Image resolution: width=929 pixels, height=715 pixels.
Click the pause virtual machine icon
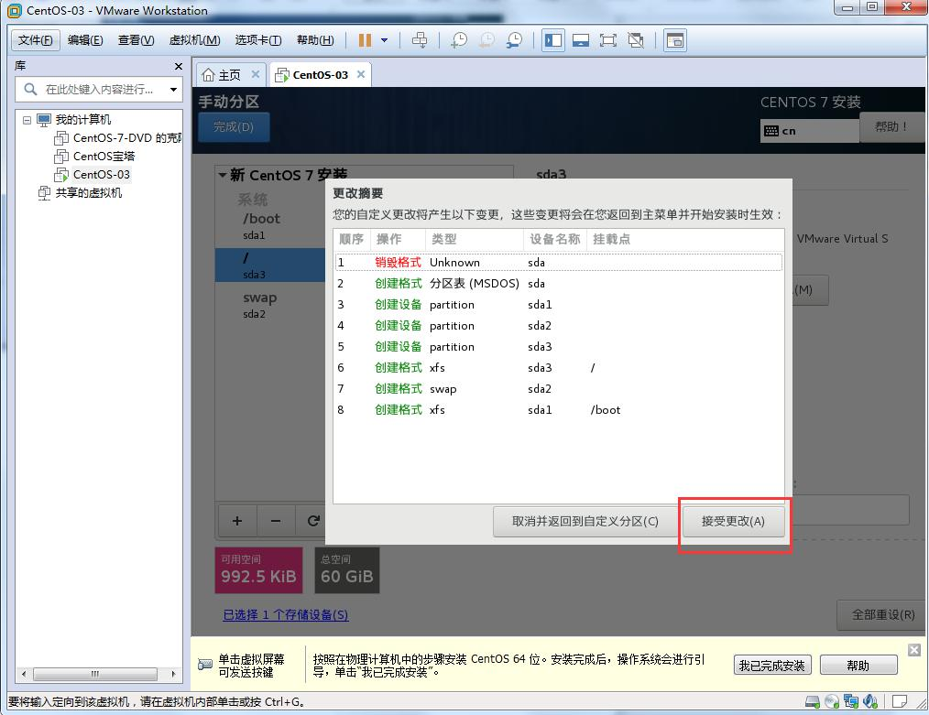tap(365, 40)
